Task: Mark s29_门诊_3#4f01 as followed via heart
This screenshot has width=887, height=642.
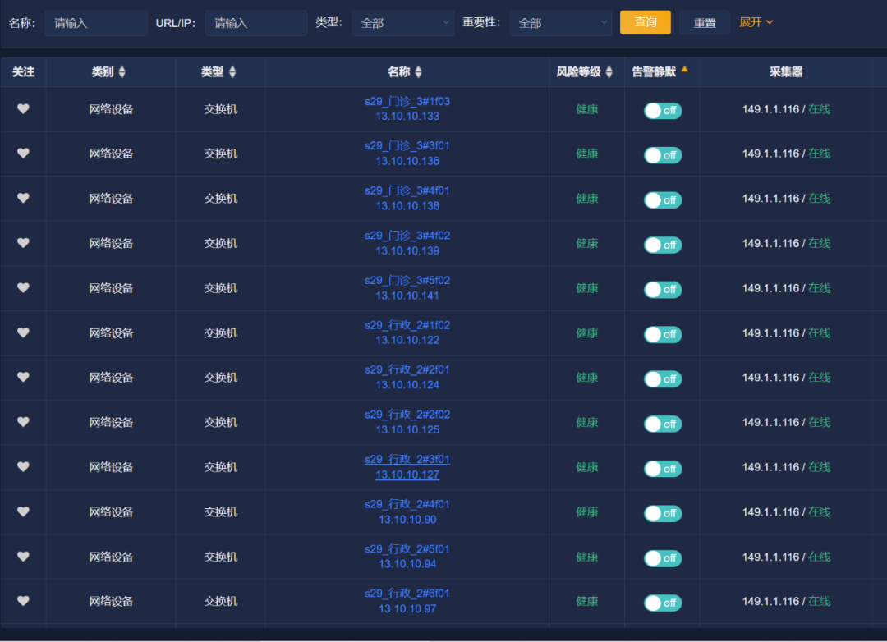Action: pyautogui.click(x=23, y=198)
